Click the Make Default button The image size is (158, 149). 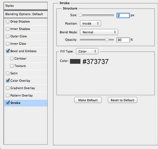pyautogui.click(x=88, y=100)
